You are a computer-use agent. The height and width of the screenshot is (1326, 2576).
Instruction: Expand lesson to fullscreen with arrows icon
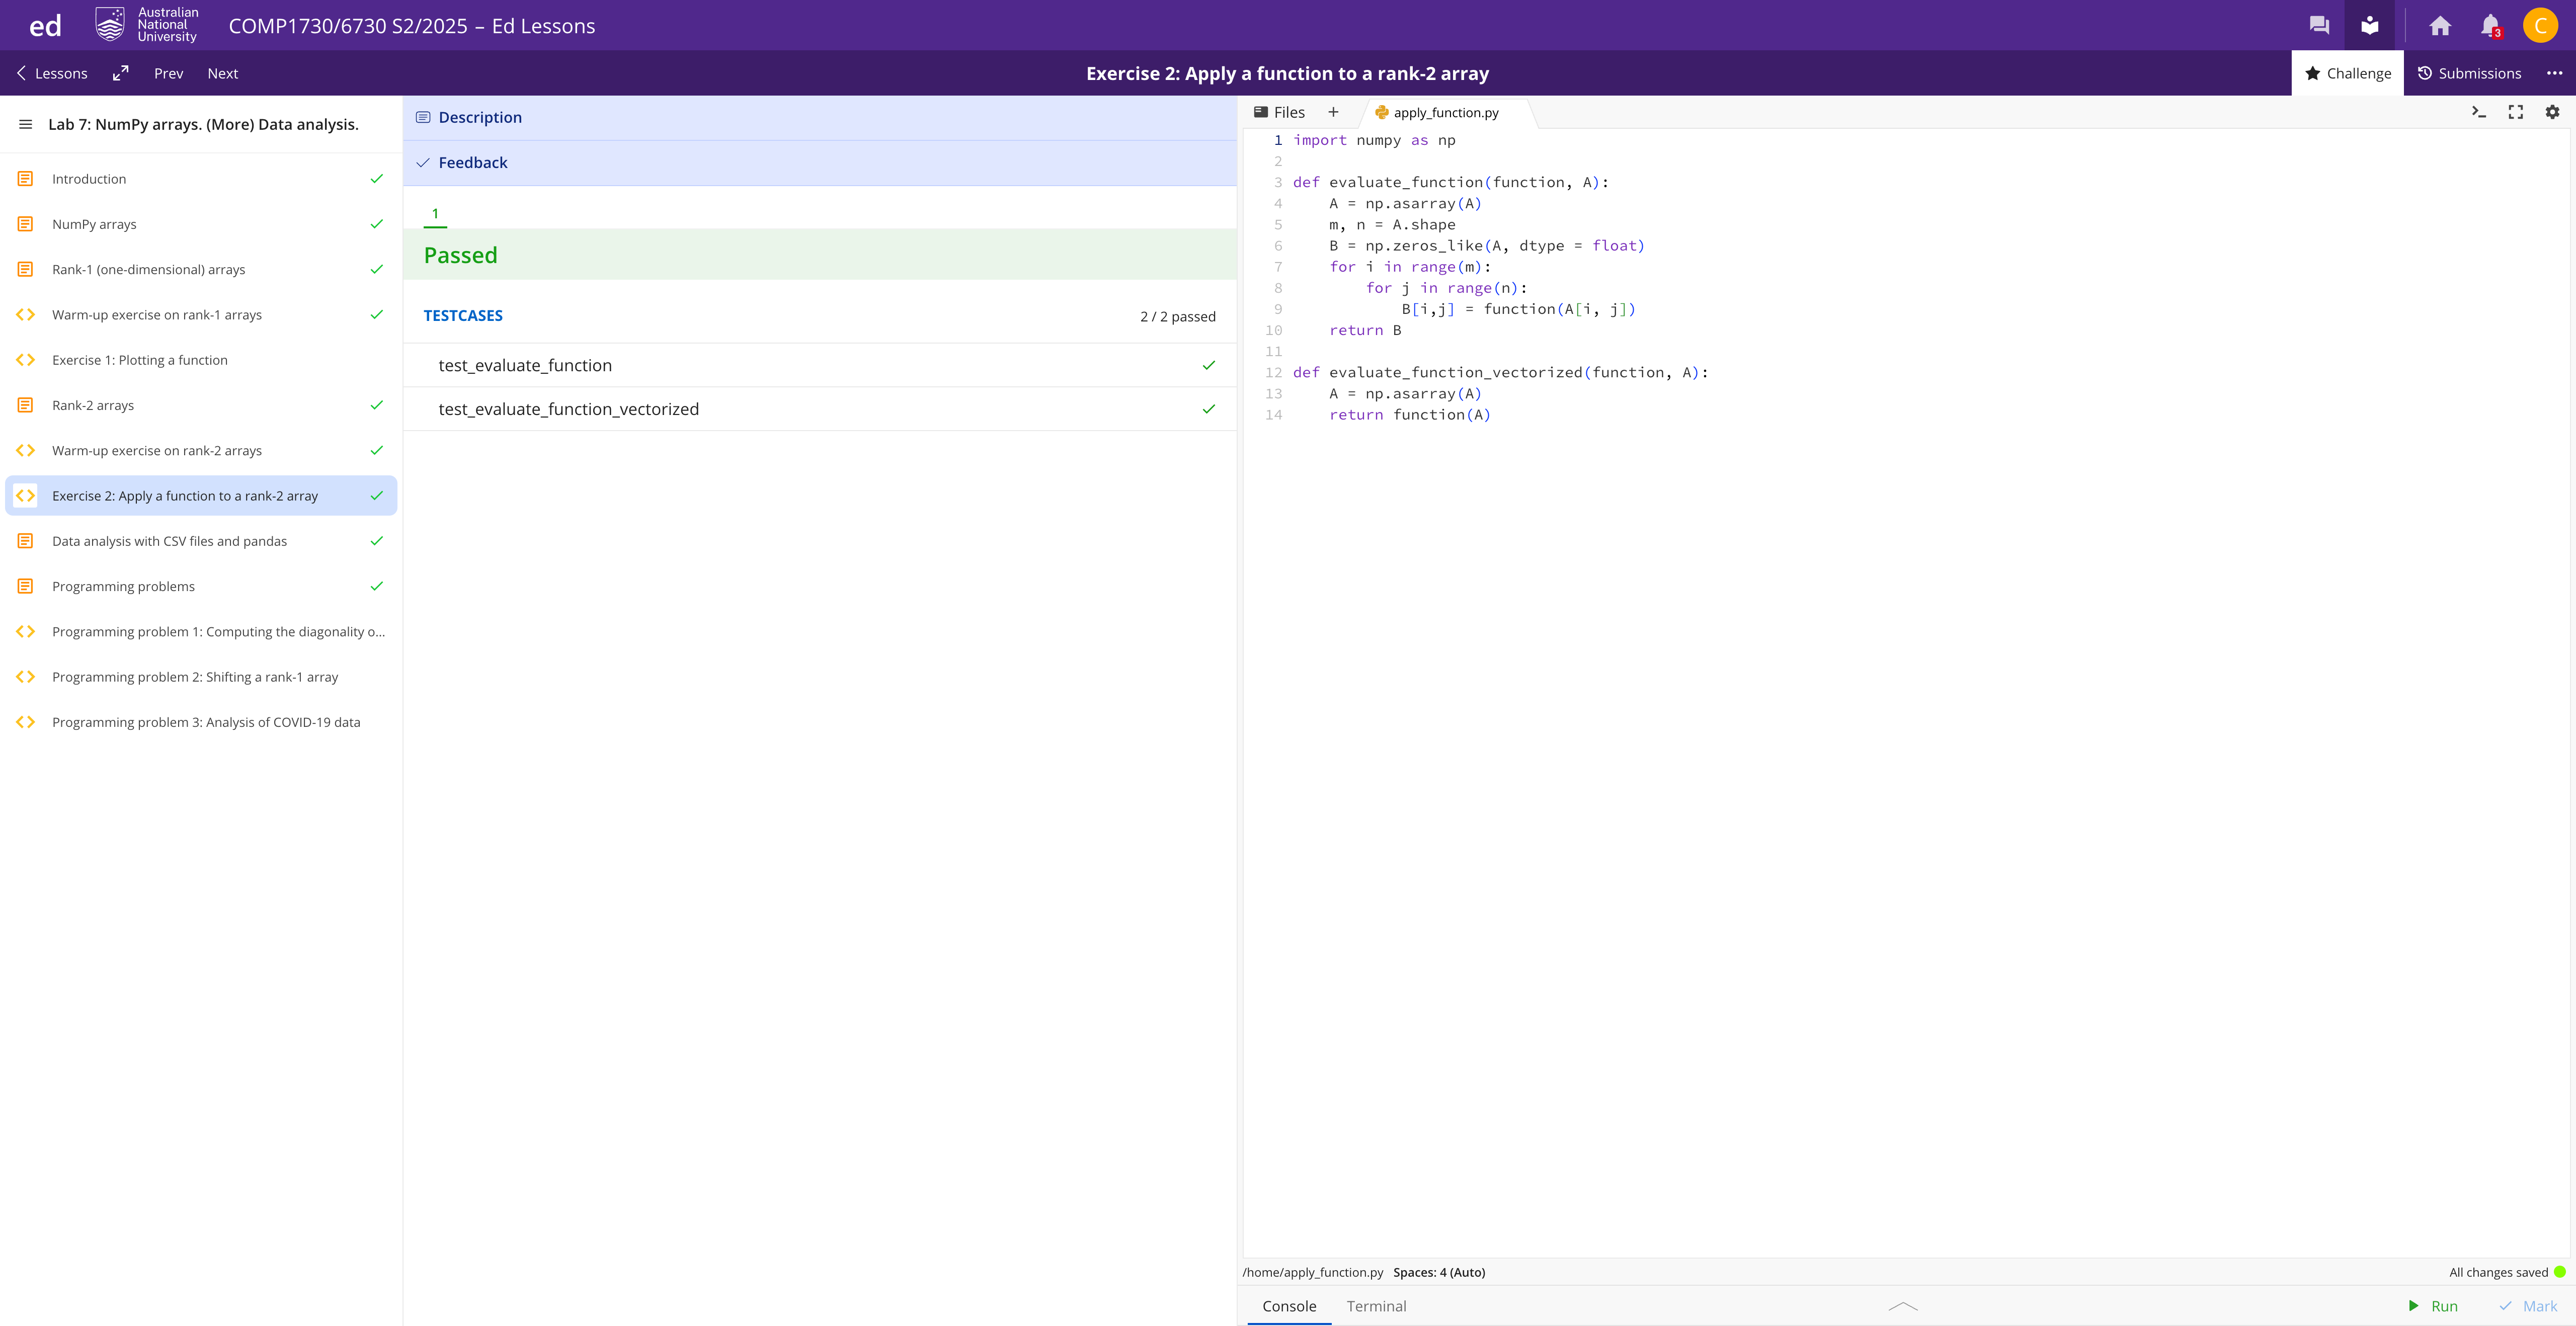pyautogui.click(x=121, y=73)
